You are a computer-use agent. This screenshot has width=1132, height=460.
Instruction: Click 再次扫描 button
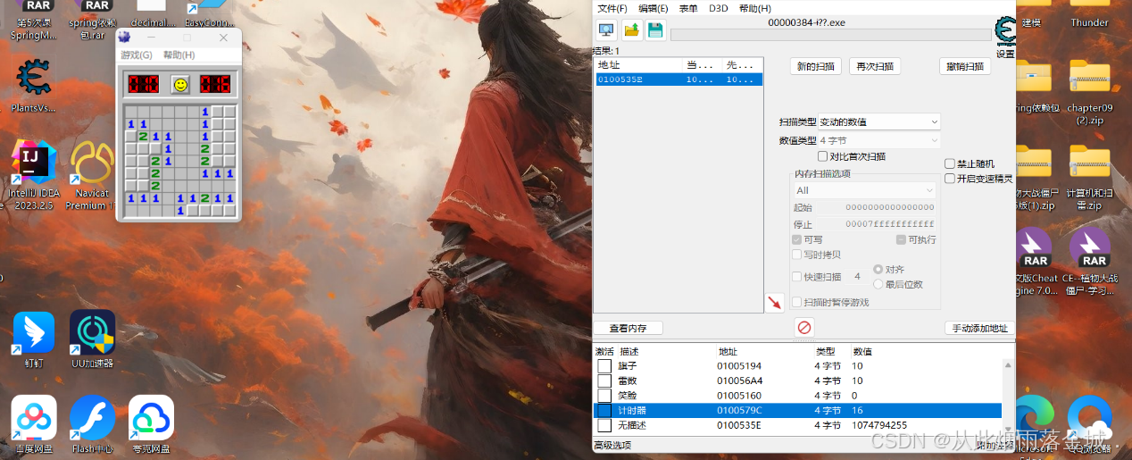tap(874, 66)
